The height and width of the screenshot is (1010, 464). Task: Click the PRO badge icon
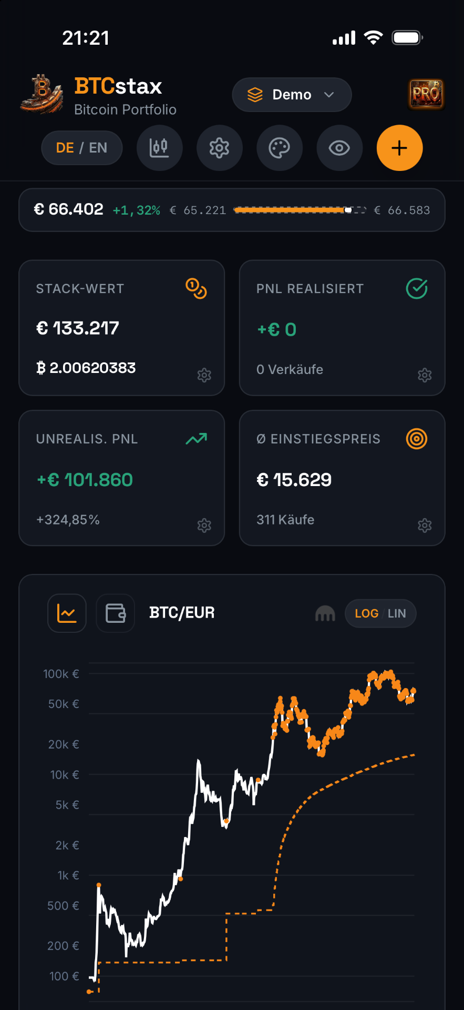tap(426, 94)
